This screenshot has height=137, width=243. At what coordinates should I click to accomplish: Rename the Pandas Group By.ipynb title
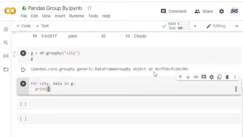tap(55, 8)
